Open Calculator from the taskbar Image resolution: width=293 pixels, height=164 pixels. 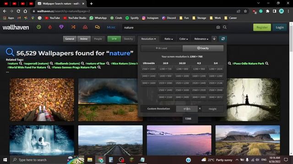[x=111, y=160]
